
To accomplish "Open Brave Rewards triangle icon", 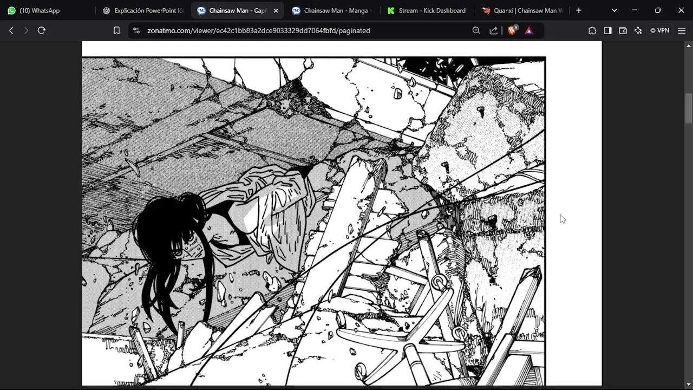I will tap(529, 31).
